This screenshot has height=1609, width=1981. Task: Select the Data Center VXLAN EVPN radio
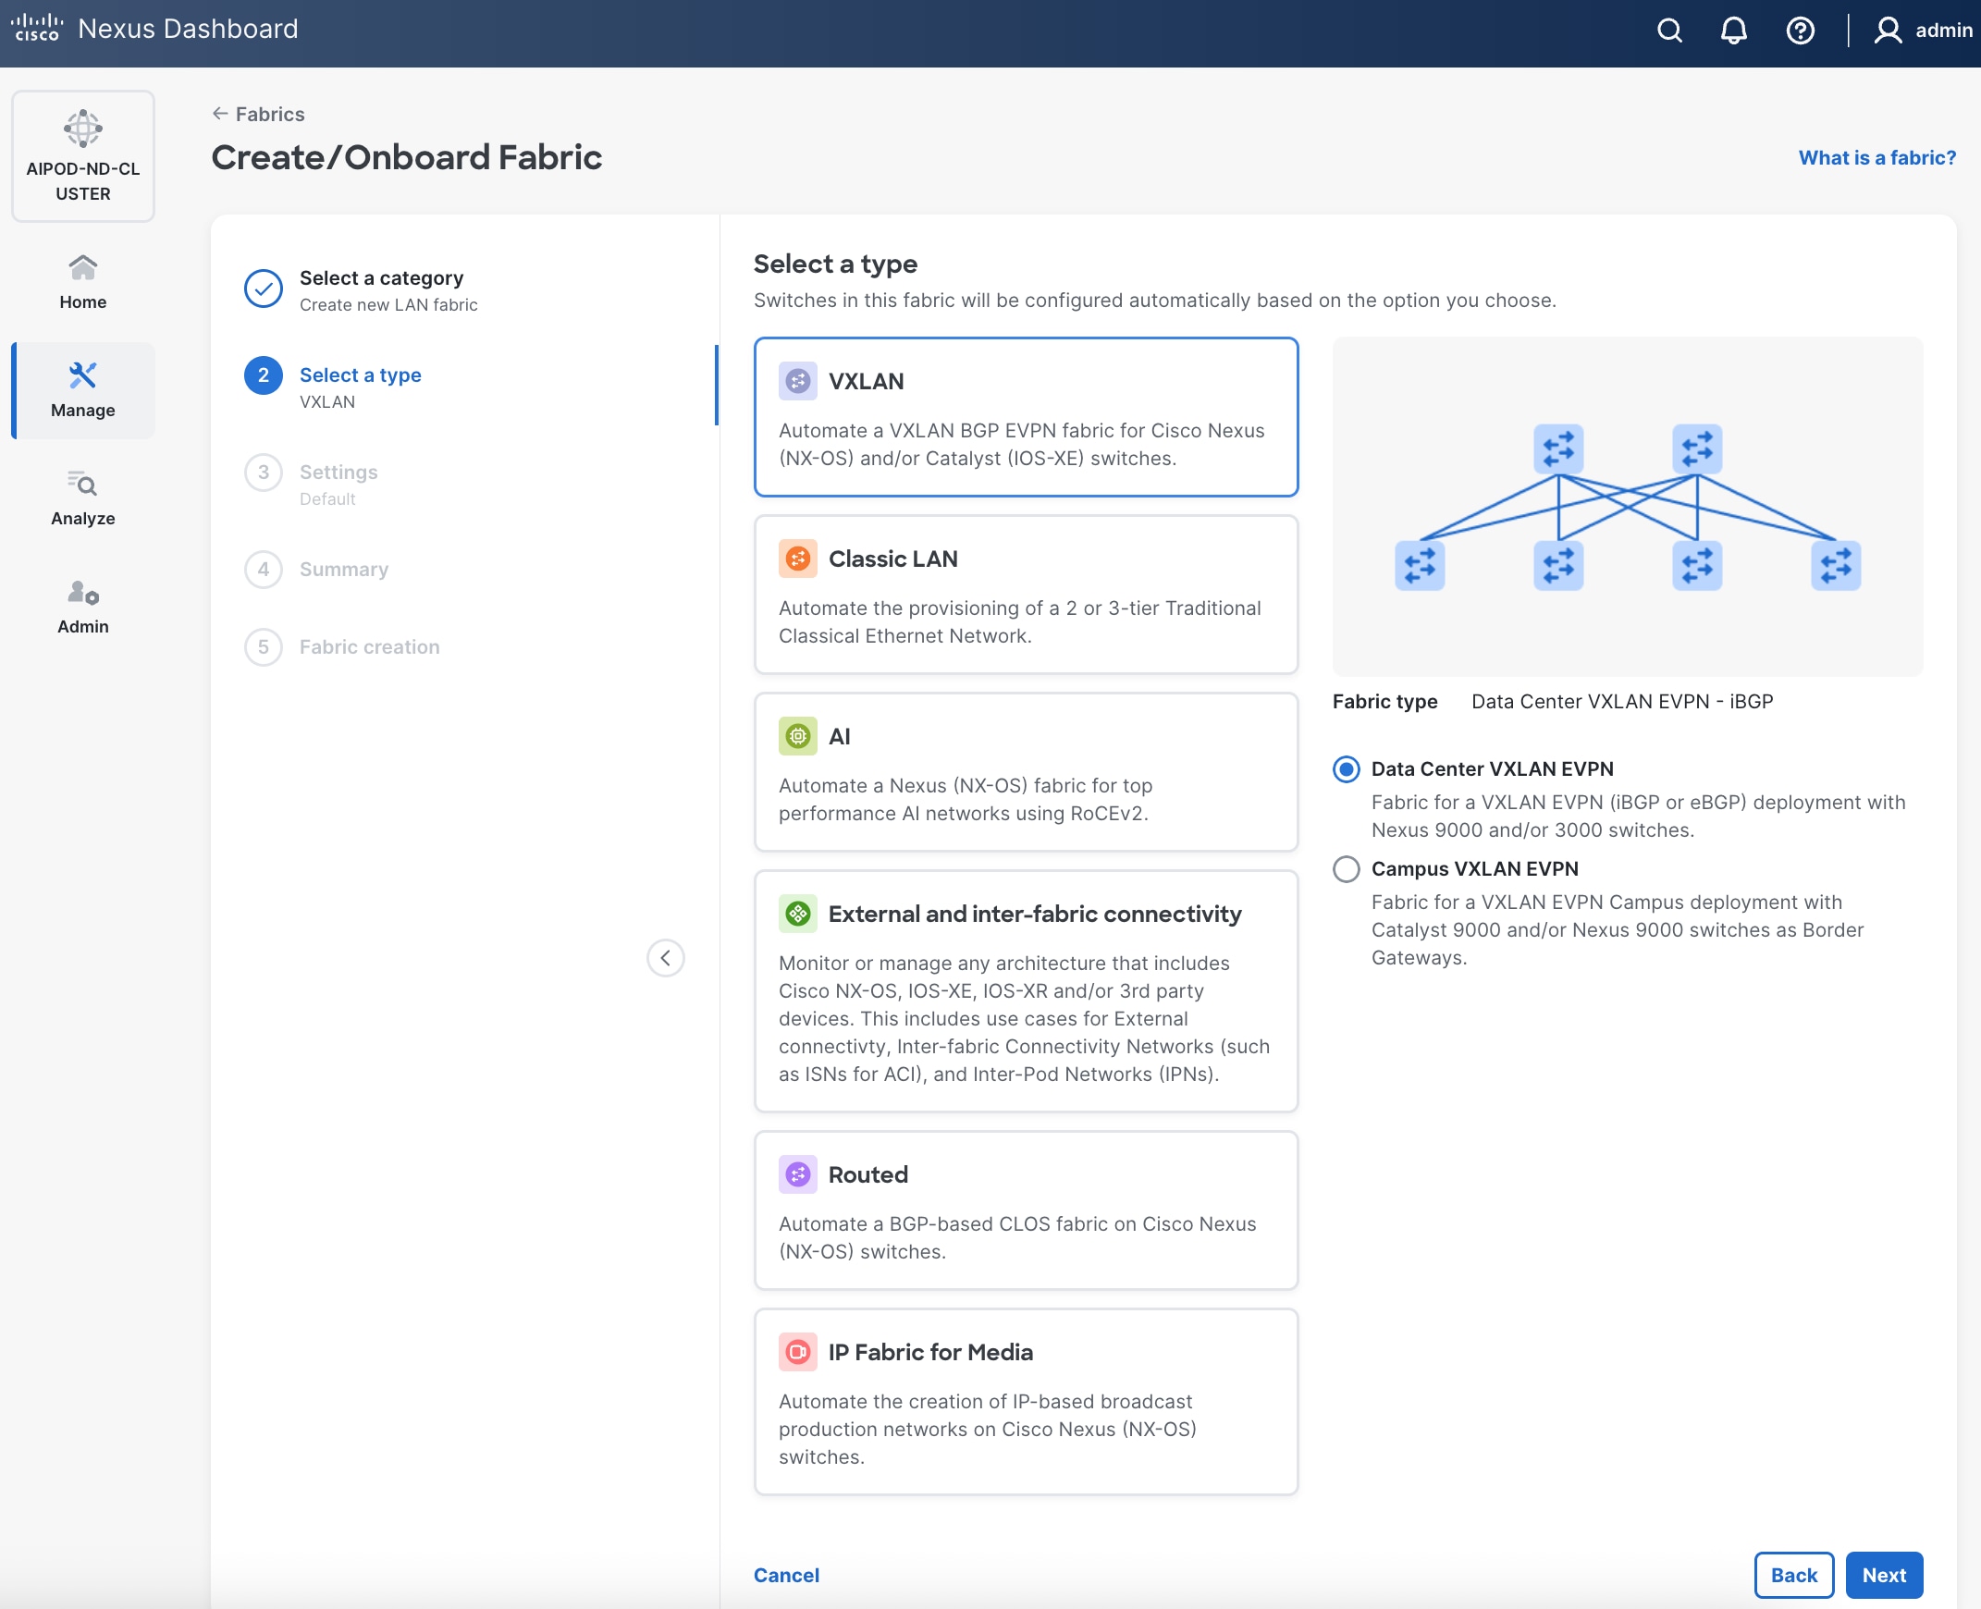pos(1346,768)
